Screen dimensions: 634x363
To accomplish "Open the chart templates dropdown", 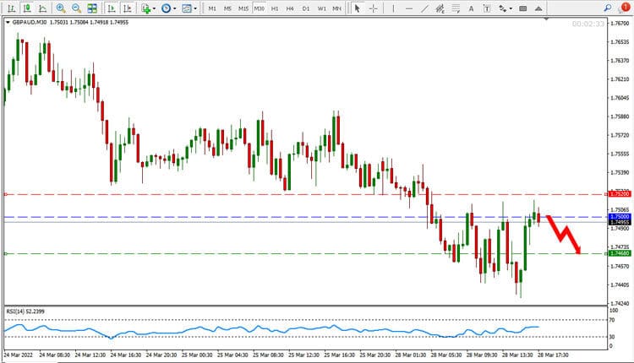I will [x=189, y=8].
